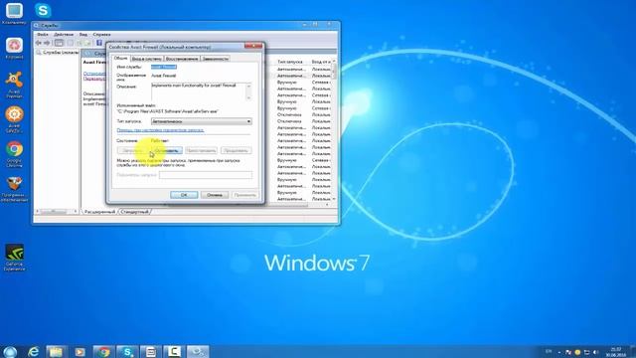Open Windows Media Player from the taskbar
636x358 pixels.
click(x=79, y=351)
